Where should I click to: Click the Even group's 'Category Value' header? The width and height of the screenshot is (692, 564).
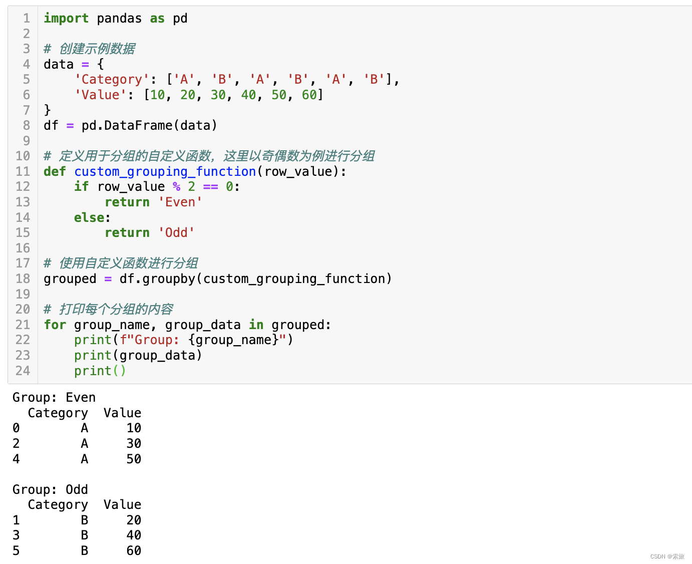[85, 413]
